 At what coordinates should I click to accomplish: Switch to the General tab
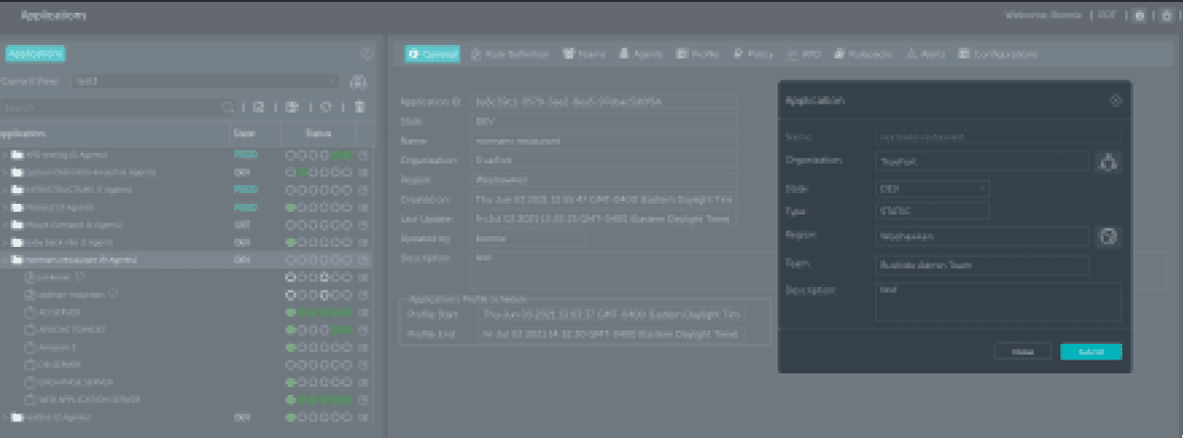(x=432, y=55)
